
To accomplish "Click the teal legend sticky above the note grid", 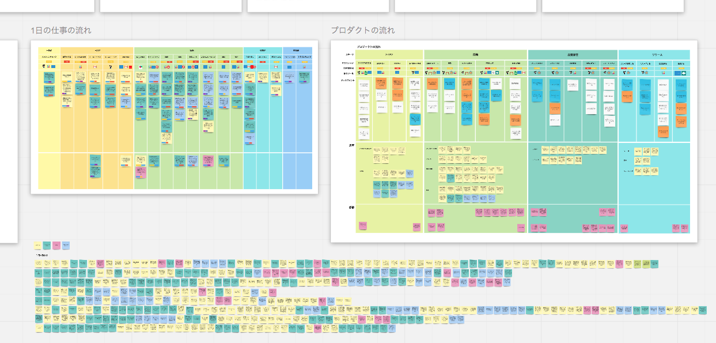I will coord(47,246).
